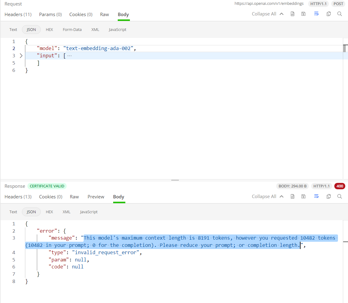
Task: Switch the request body to HEX view
Action: point(49,30)
